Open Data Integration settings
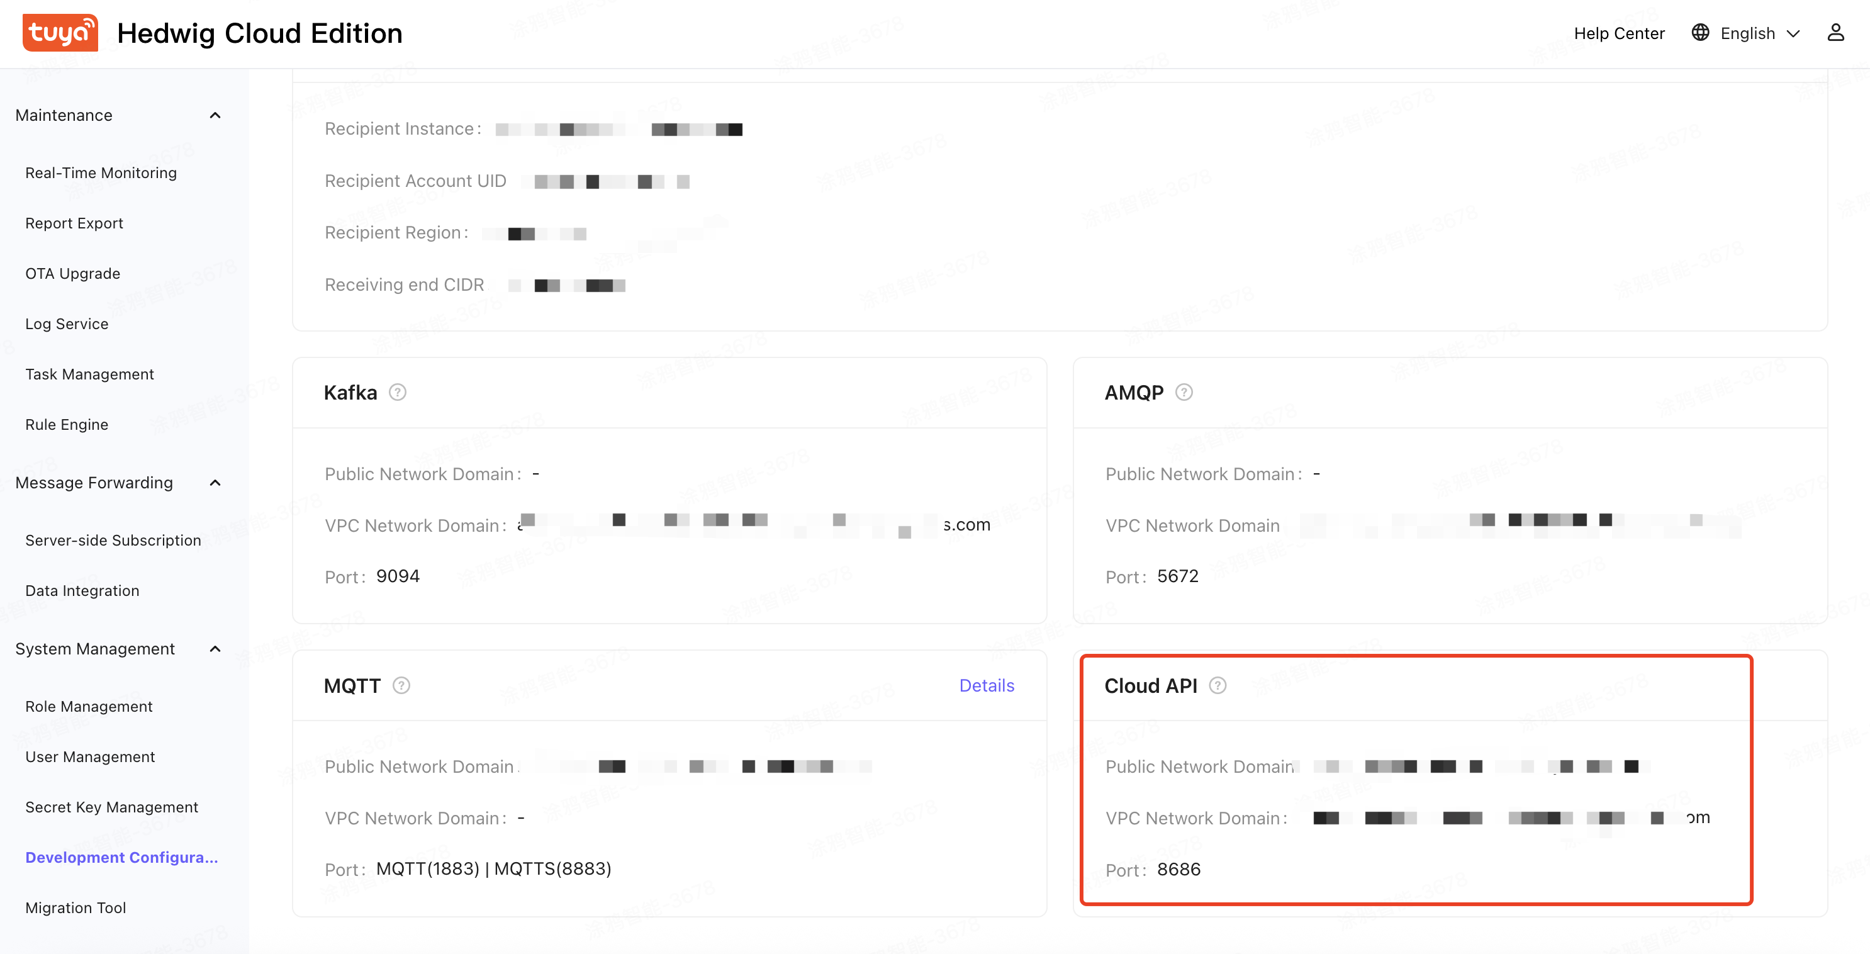 (x=82, y=590)
